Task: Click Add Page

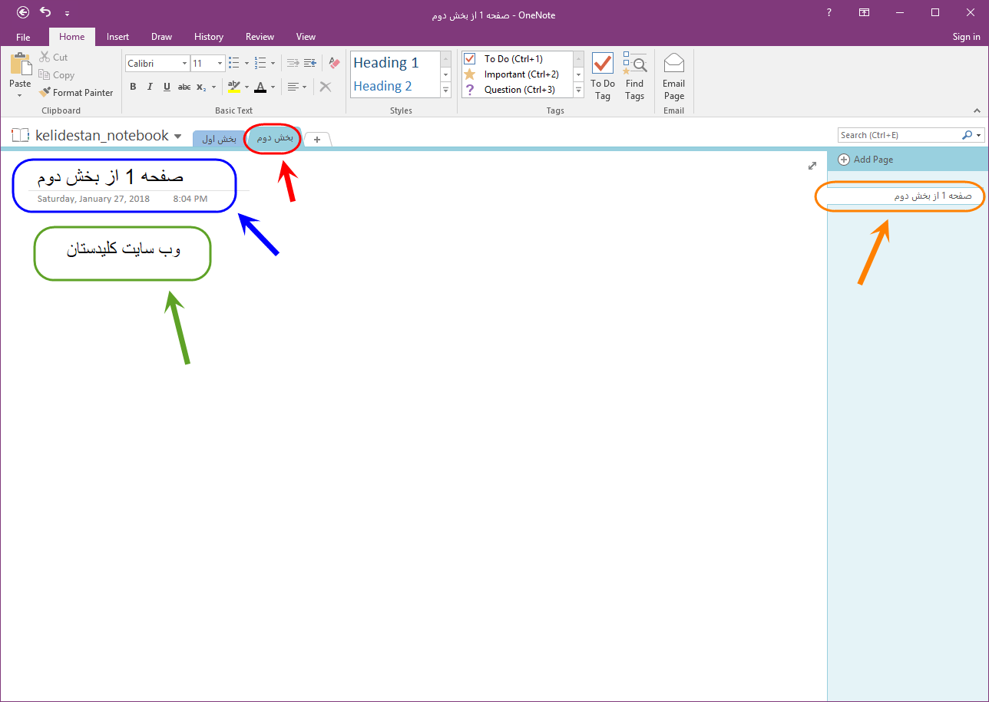Action: pyautogui.click(x=866, y=160)
